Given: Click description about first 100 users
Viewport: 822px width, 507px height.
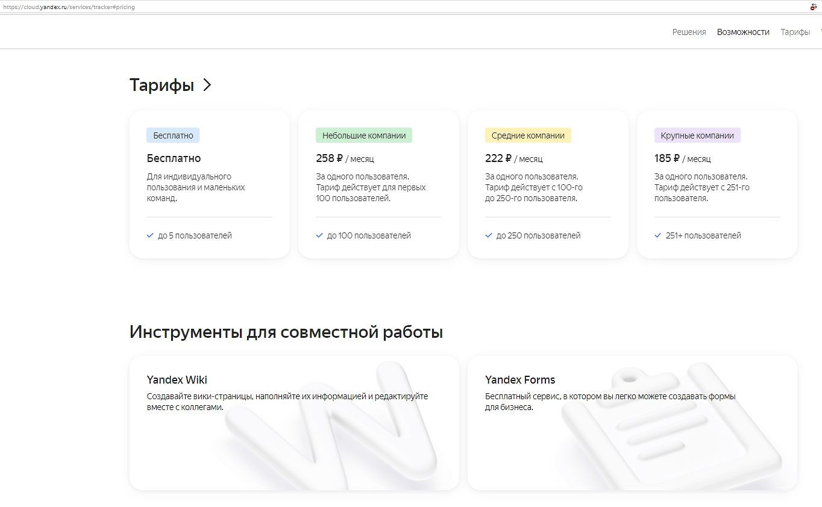Looking at the screenshot, I should click(x=371, y=187).
